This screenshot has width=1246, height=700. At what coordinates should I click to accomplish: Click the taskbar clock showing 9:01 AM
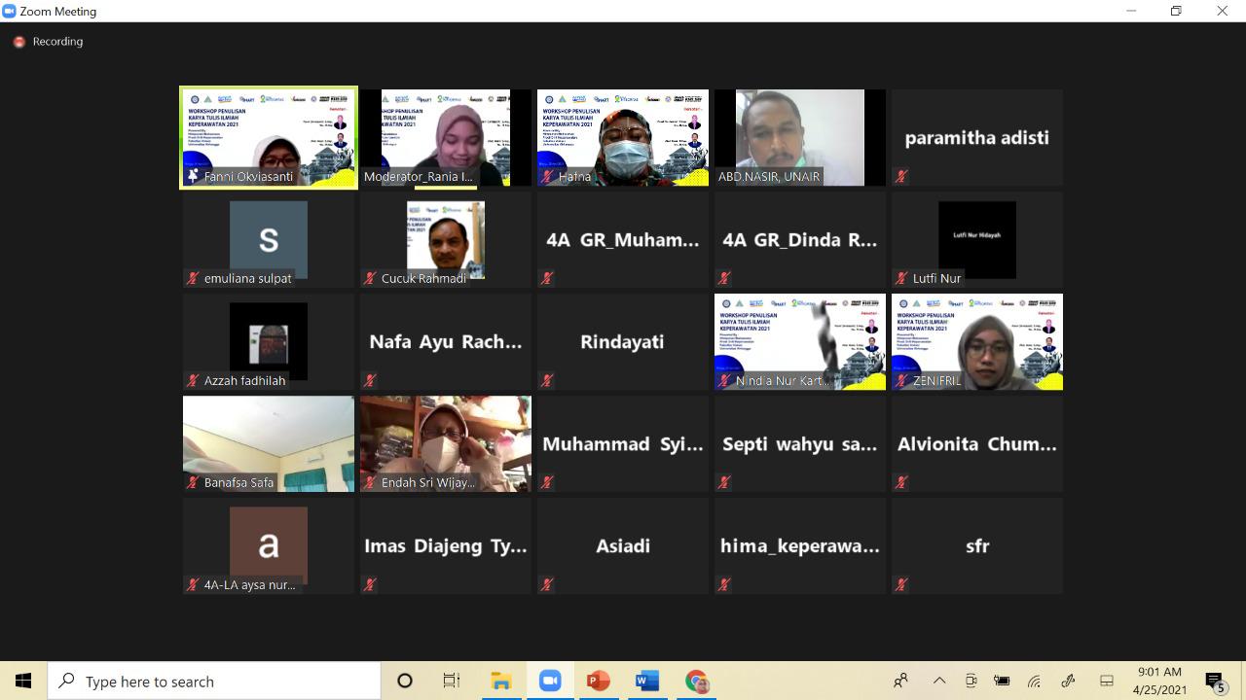(x=1158, y=681)
